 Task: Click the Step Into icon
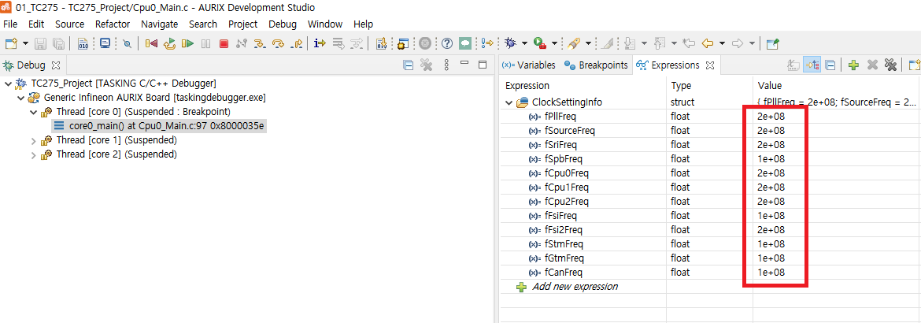(259, 43)
